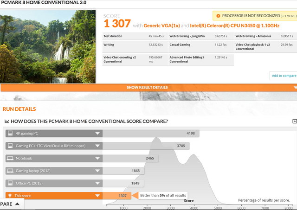The image size is (297, 210).
Task: Click the Video Chat playback 1 v2 label
Action: [252, 47]
